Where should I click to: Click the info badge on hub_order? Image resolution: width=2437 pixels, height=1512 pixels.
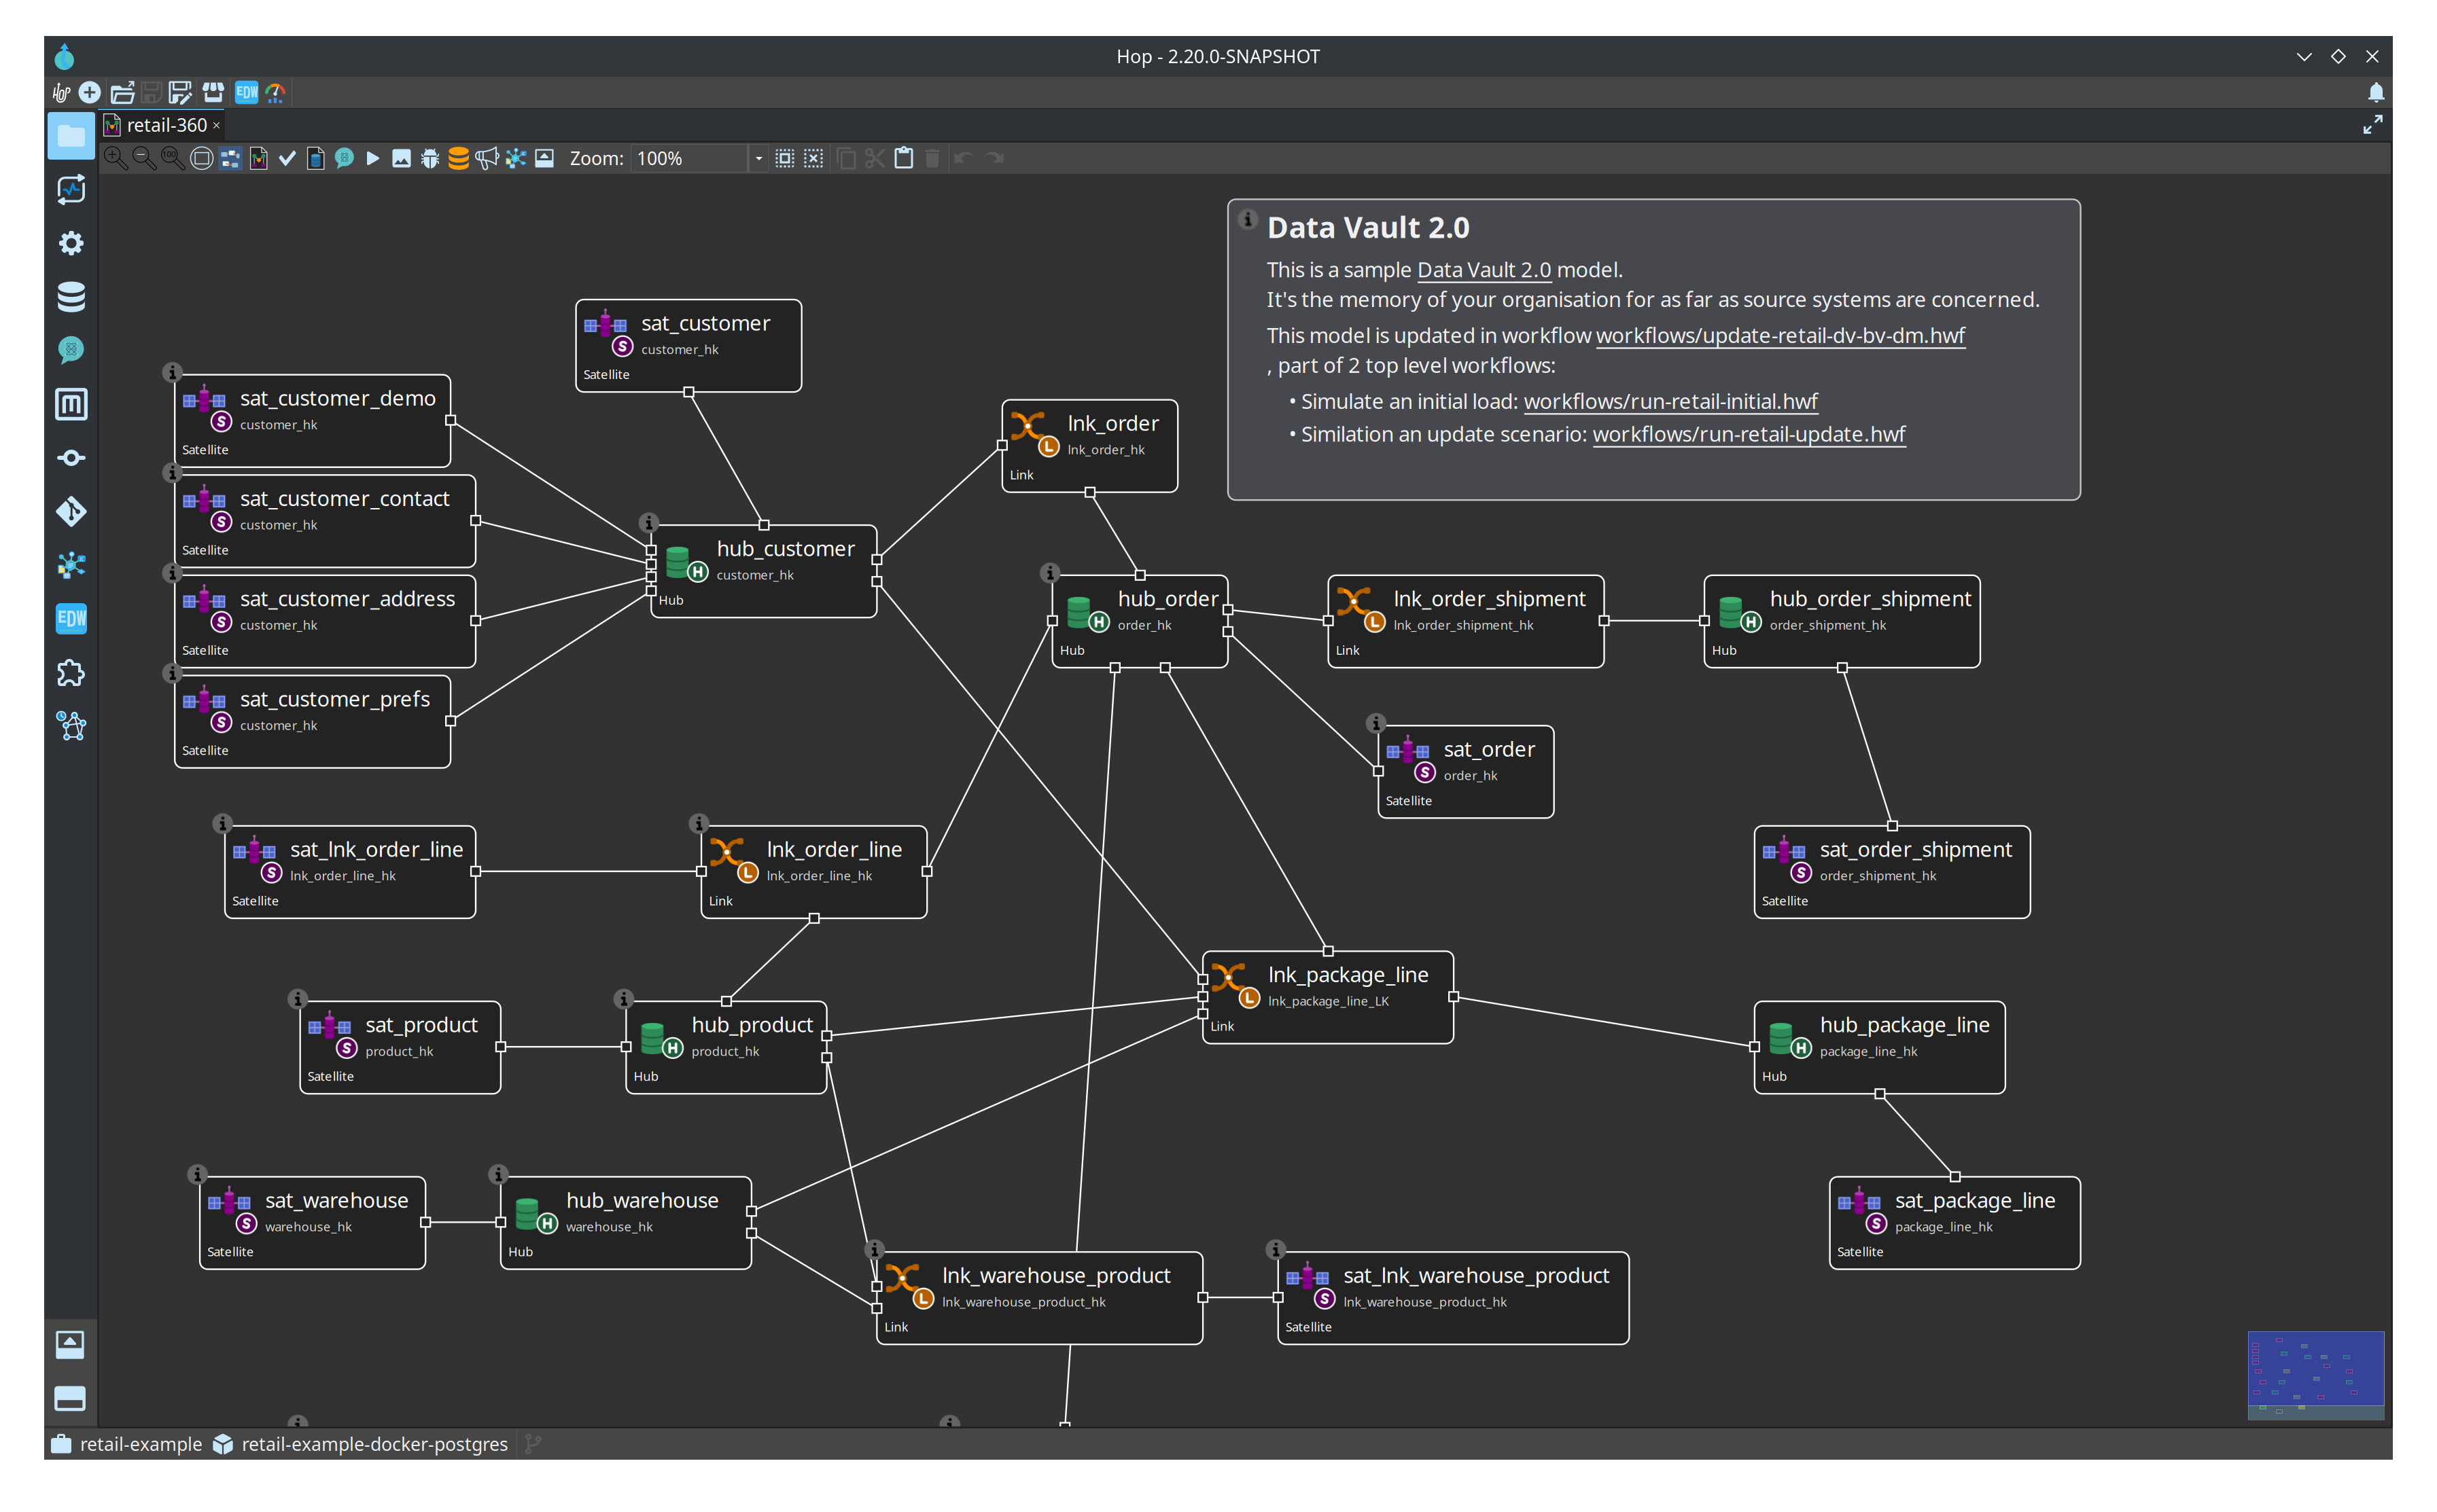1049,573
